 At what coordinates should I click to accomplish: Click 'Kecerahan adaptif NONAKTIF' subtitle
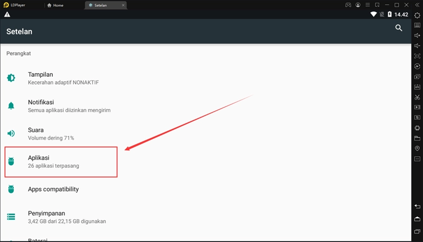tap(63, 83)
